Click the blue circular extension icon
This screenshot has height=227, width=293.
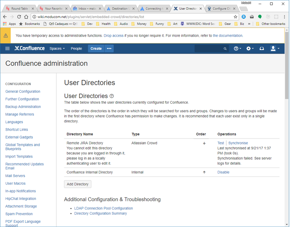pos(244,17)
